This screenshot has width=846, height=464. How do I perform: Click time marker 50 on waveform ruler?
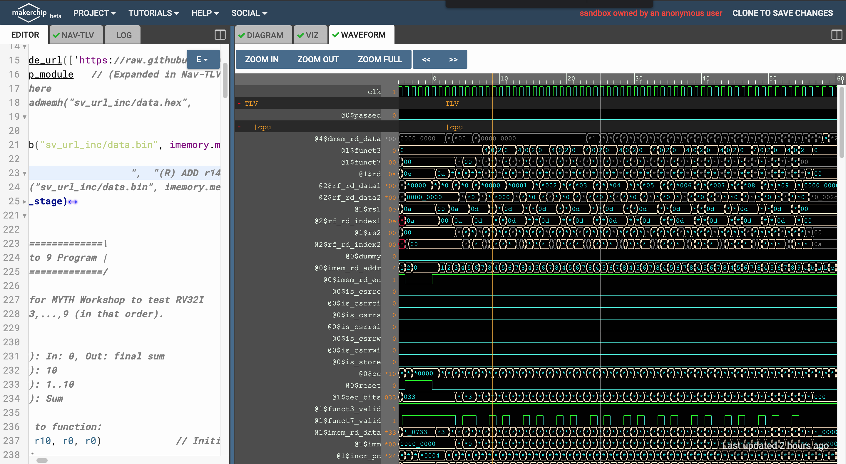point(773,78)
